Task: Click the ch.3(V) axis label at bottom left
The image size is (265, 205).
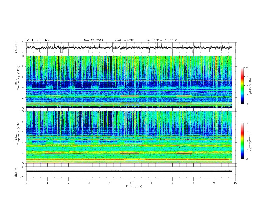Action: 16,171
